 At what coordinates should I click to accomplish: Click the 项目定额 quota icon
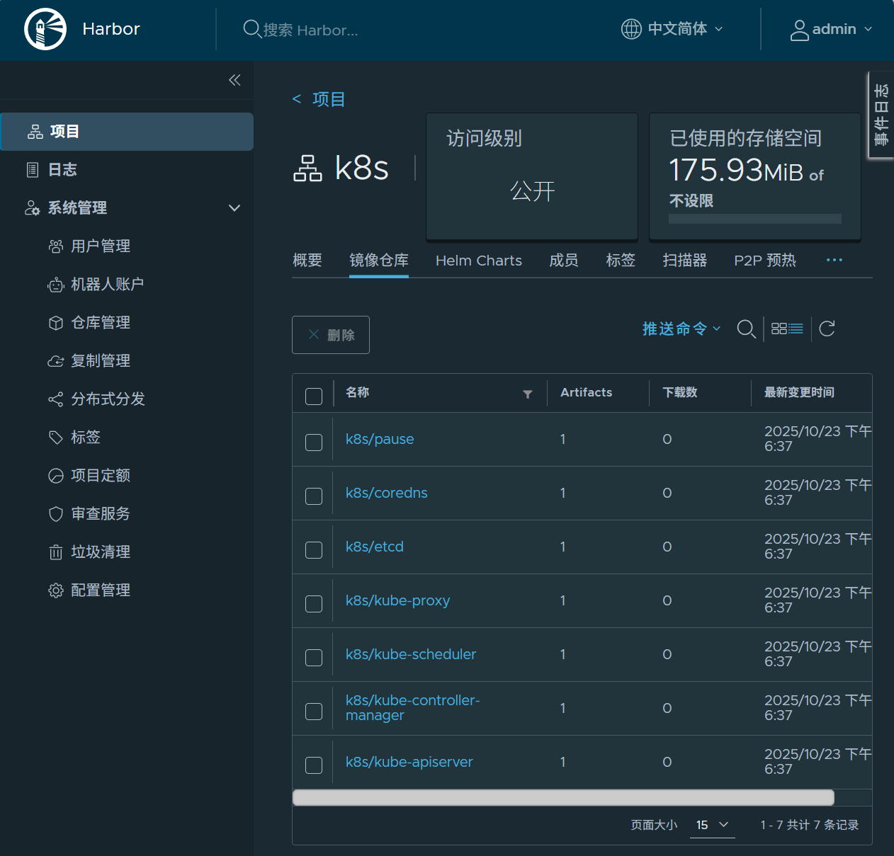tap(56, 476)
